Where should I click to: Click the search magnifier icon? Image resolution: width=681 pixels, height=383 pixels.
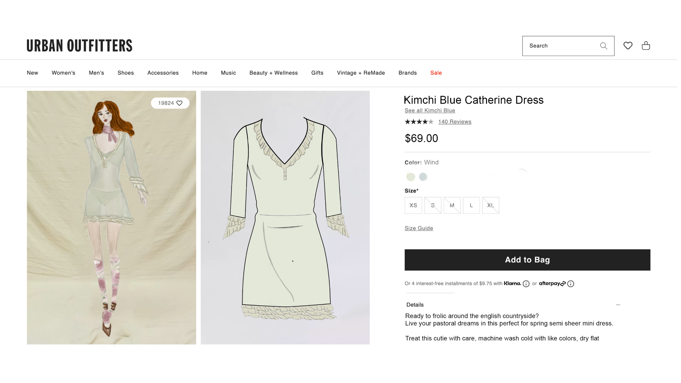point(603,46)
